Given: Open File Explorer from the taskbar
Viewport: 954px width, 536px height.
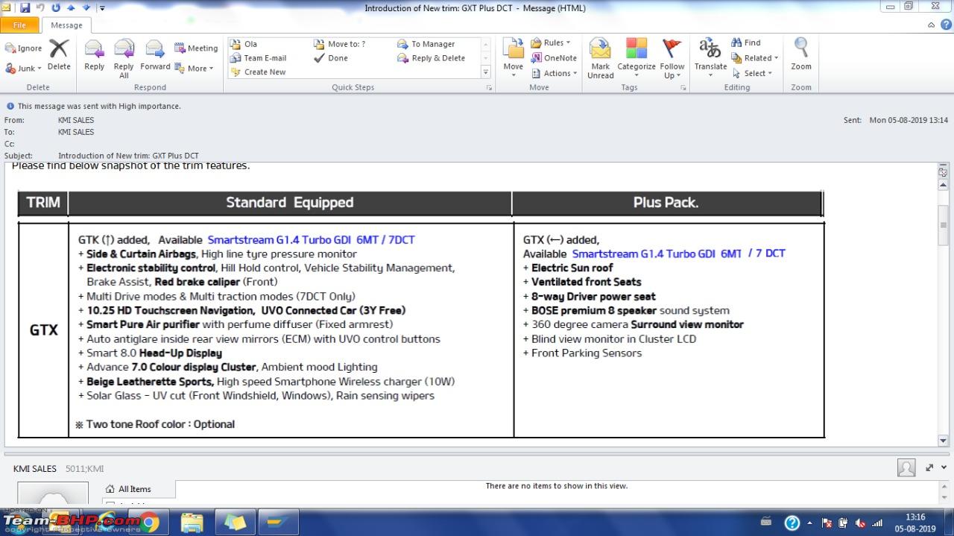Looking at the screenshot, I should click(192, 523).
